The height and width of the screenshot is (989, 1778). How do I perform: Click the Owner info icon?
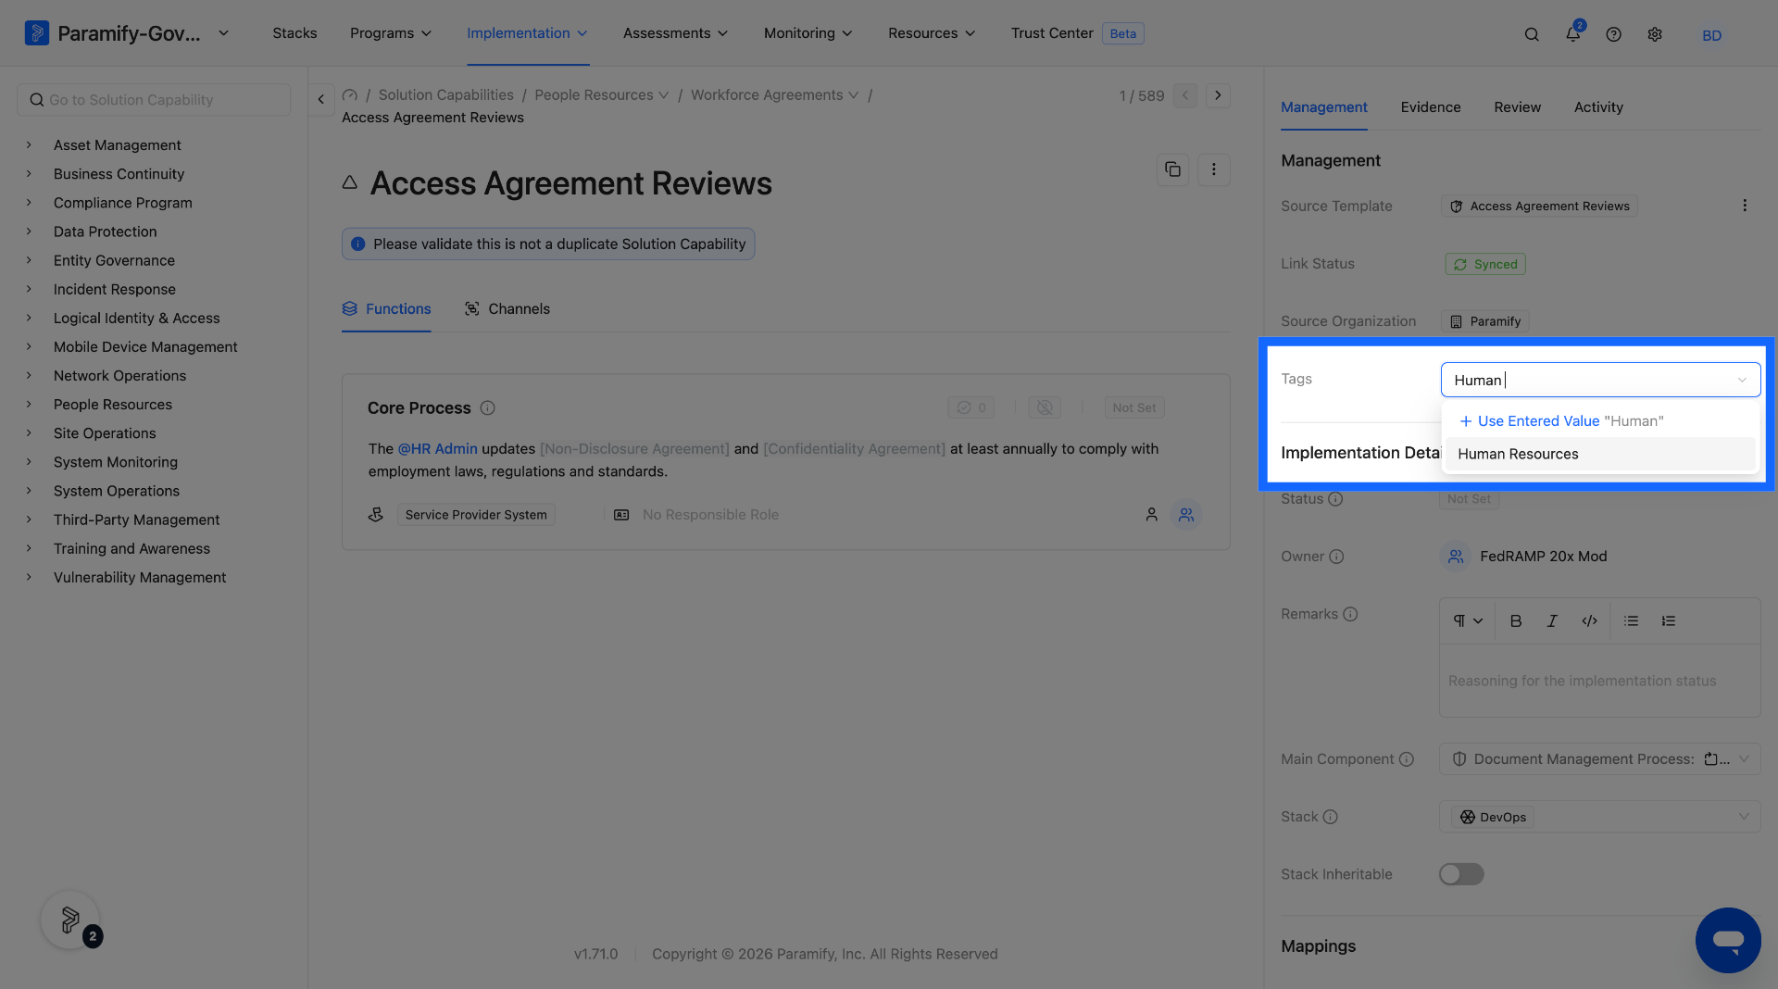pos(1336,557)
